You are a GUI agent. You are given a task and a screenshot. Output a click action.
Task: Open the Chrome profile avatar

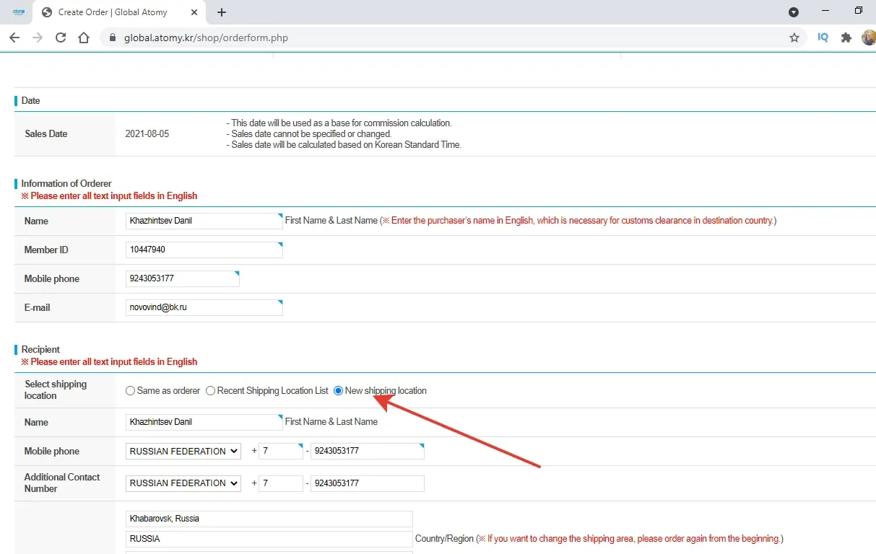[x=868, y=38]
